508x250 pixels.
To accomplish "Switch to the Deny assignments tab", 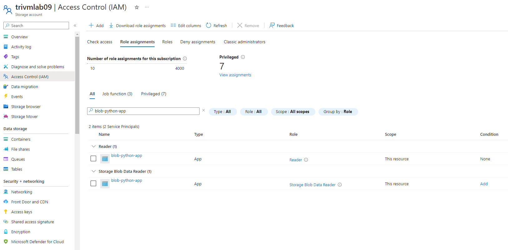I will [x=198, y=42].
